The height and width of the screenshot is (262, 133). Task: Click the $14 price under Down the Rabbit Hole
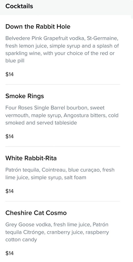9,74
